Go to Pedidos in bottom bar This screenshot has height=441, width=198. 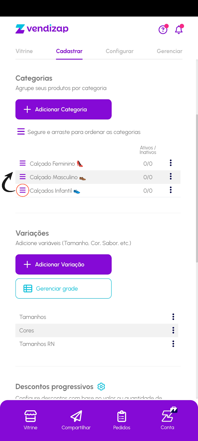point(122,420)
